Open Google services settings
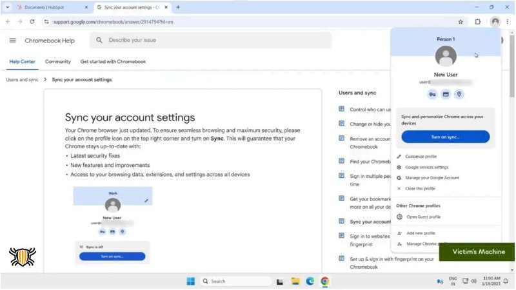Viewport: 516px width, 290px height. click(426, 168)
